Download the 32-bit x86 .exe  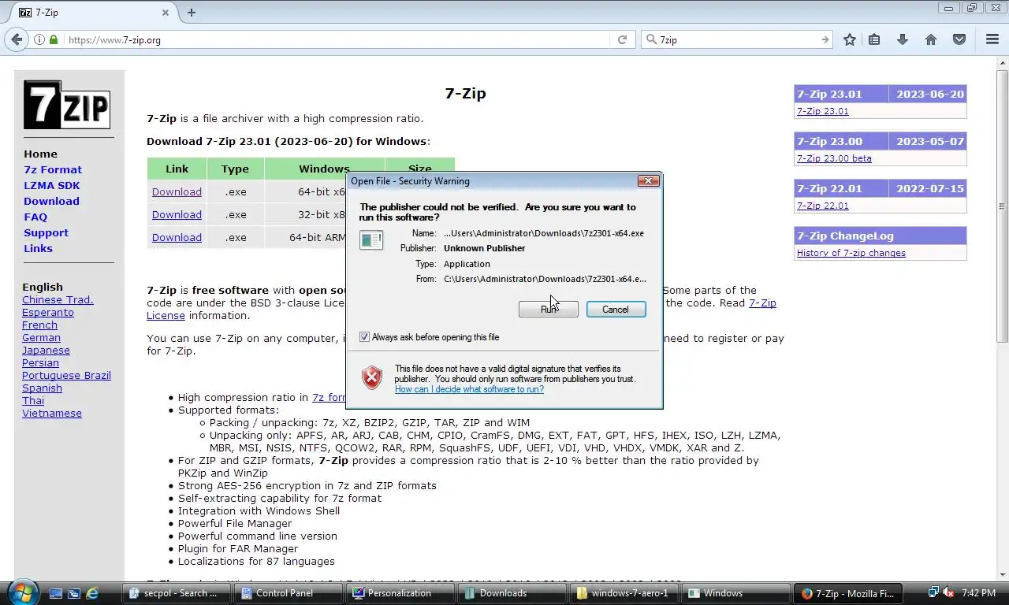177,214
